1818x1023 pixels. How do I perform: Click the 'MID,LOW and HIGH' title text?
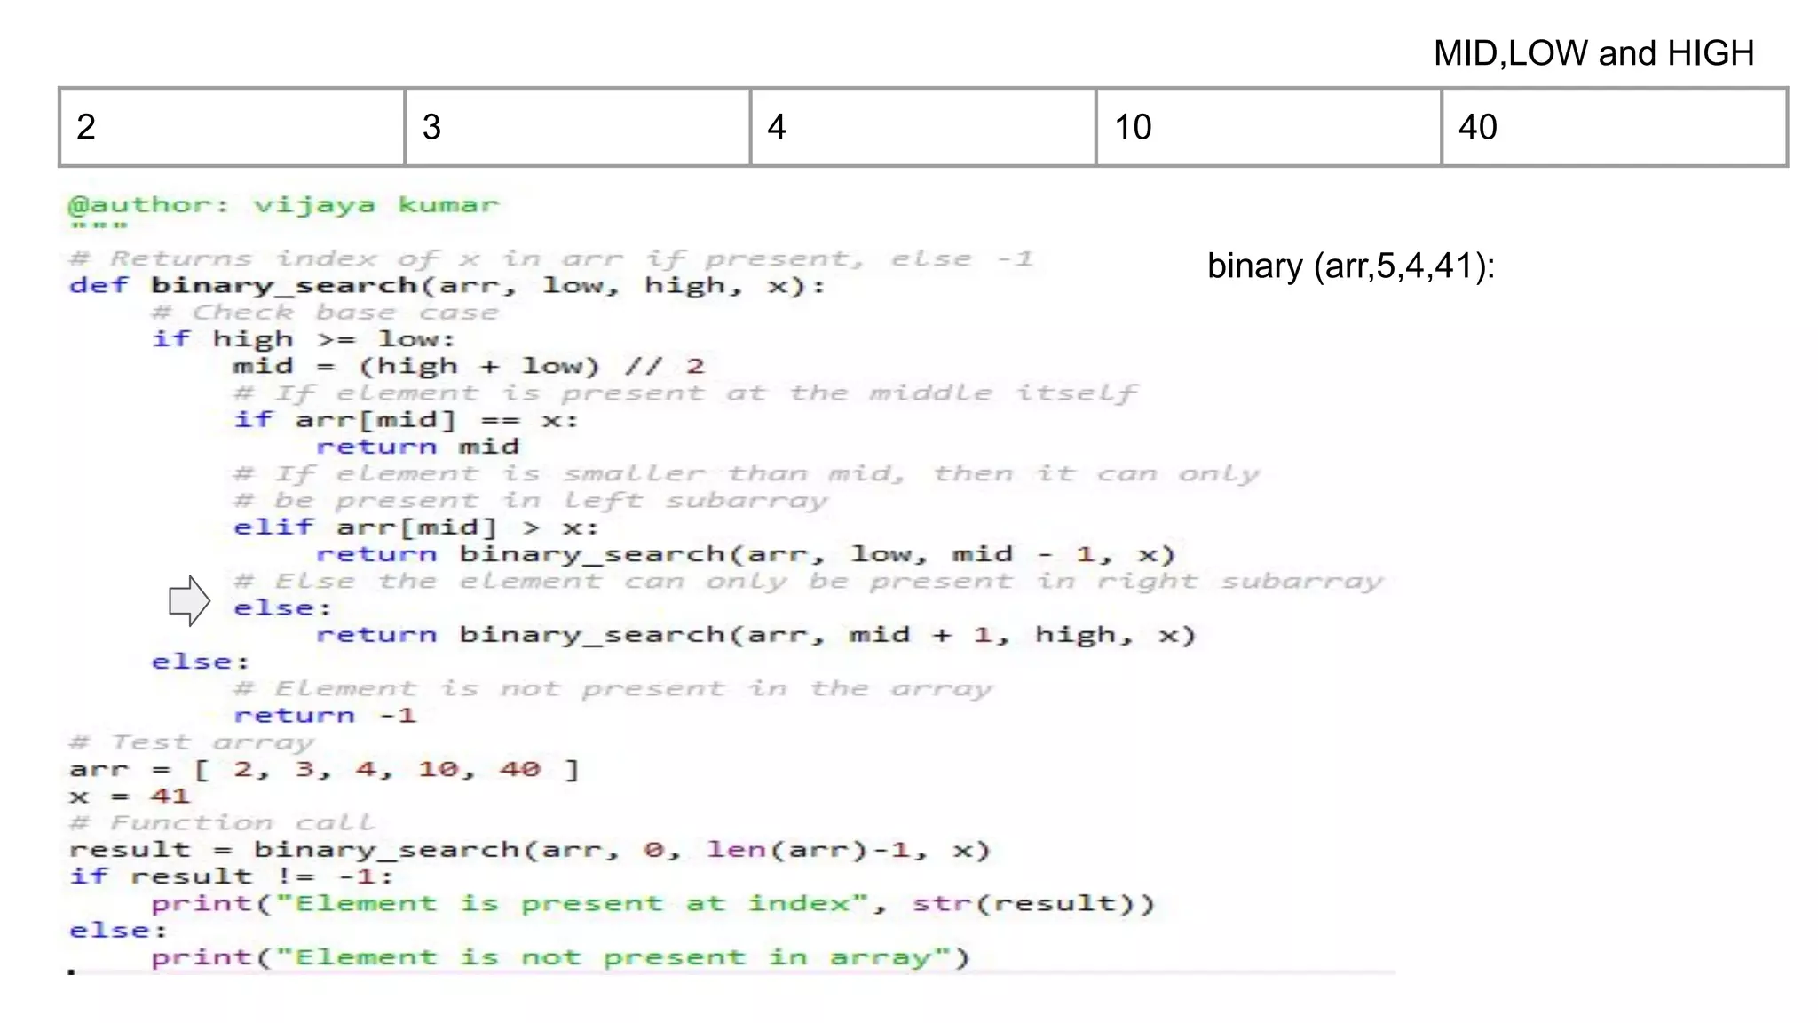click(x=1593, y=54)
